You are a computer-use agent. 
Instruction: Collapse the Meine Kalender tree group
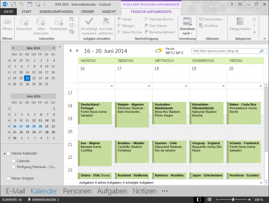tap(4, 153)
